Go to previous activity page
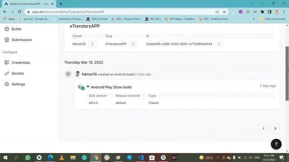The width and height of the screenshot is (289, 162). tap(264, 128)
